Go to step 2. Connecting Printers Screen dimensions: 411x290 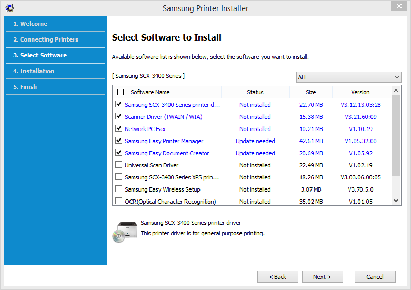[46, 39]
